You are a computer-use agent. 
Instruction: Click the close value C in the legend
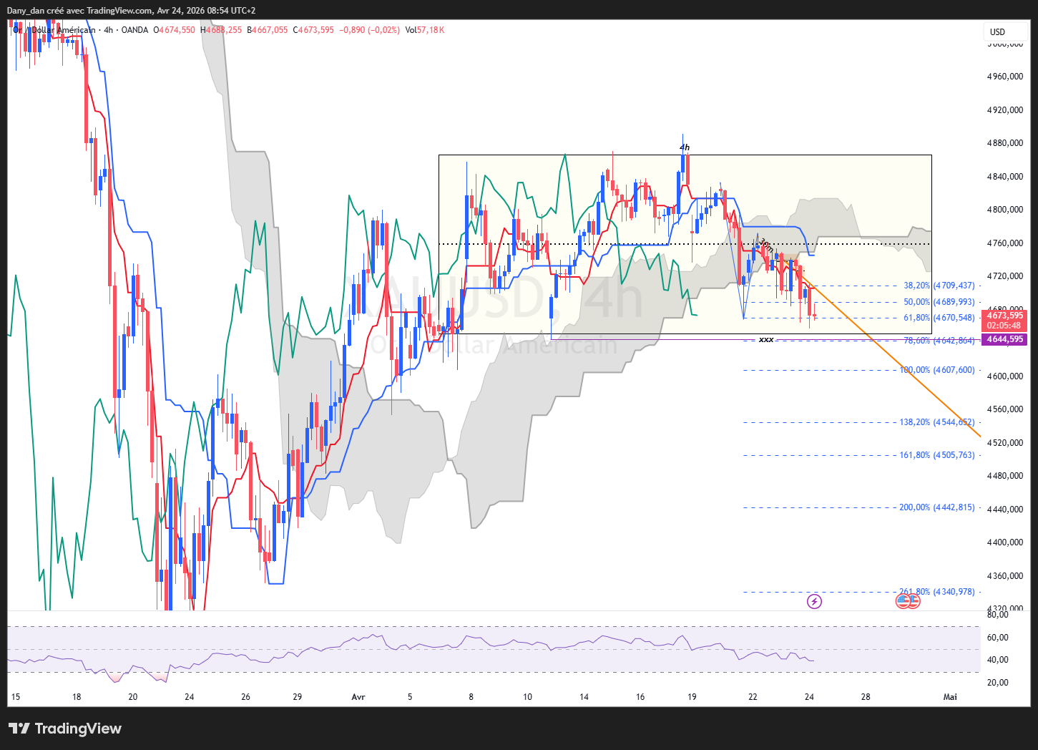(x=313, y=30)
